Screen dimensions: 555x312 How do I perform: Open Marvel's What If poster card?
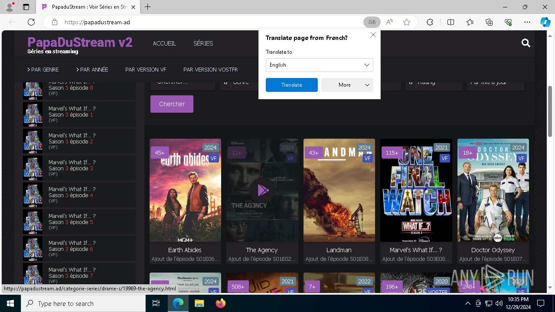(x=416, y=190)
